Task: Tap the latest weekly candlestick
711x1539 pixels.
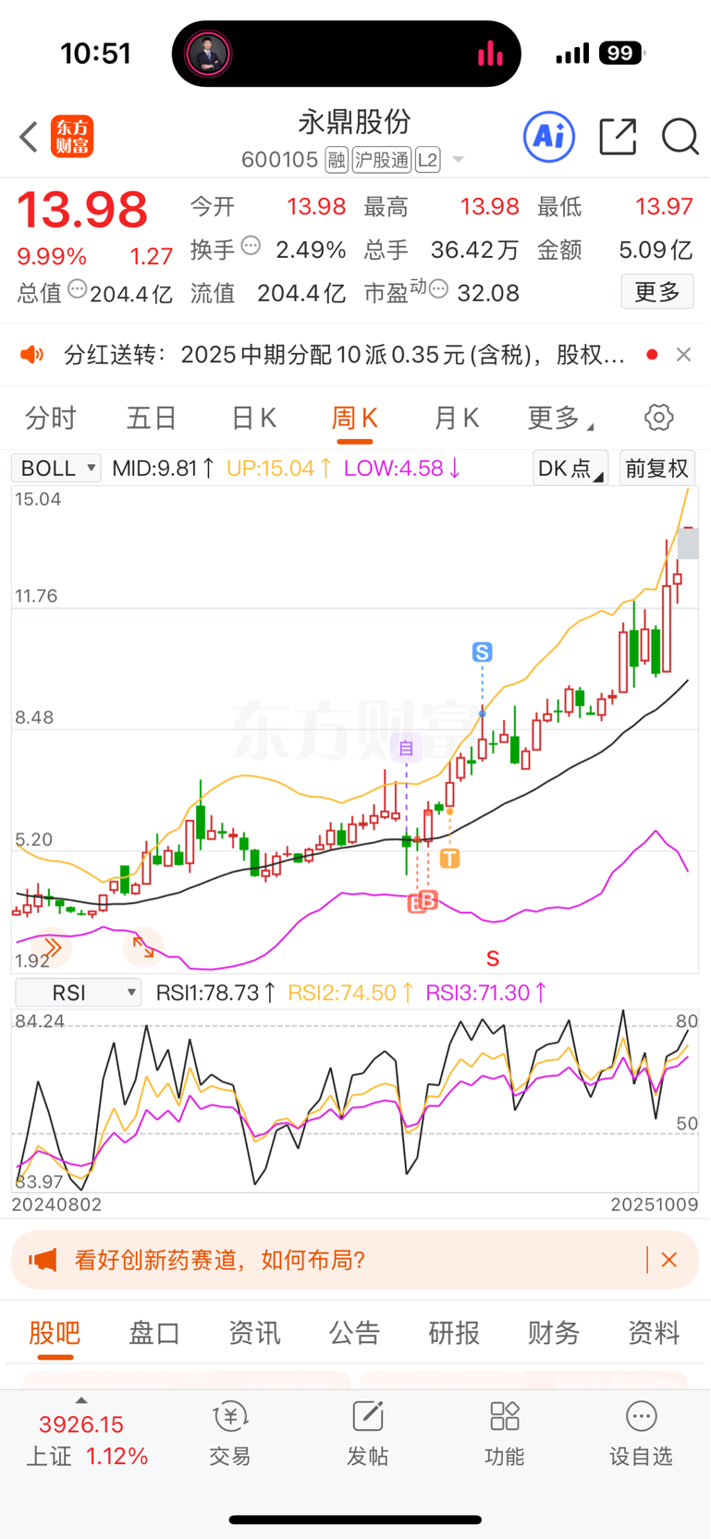Action: point(688,542)
